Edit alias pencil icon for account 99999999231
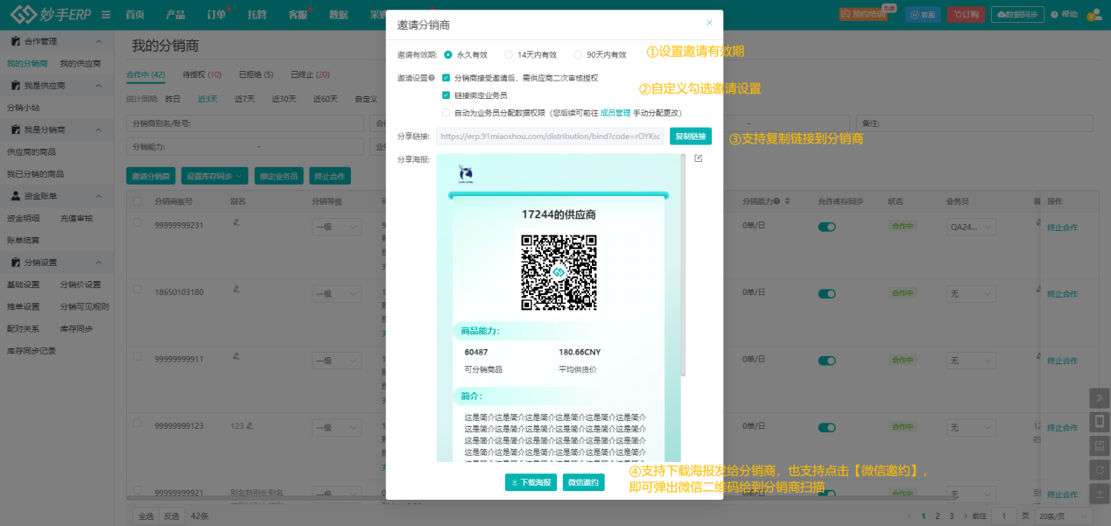This screenshot has height=526, width=1111. [236, 221]
